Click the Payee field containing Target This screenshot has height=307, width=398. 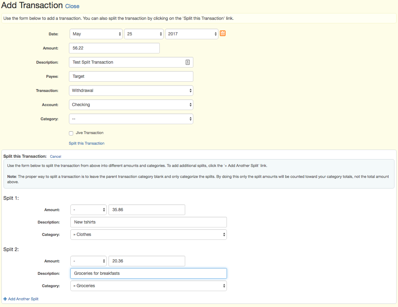[x=131, y=76]
